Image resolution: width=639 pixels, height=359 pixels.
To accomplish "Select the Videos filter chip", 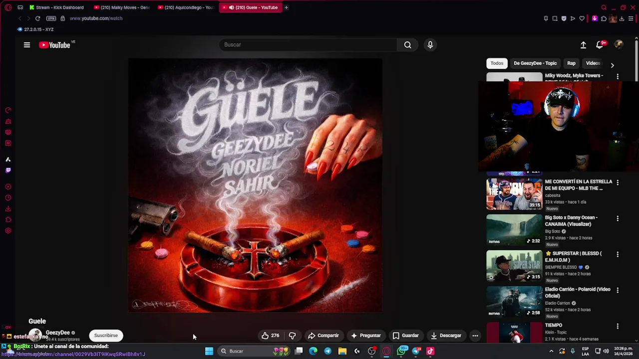I will [593, 63].
